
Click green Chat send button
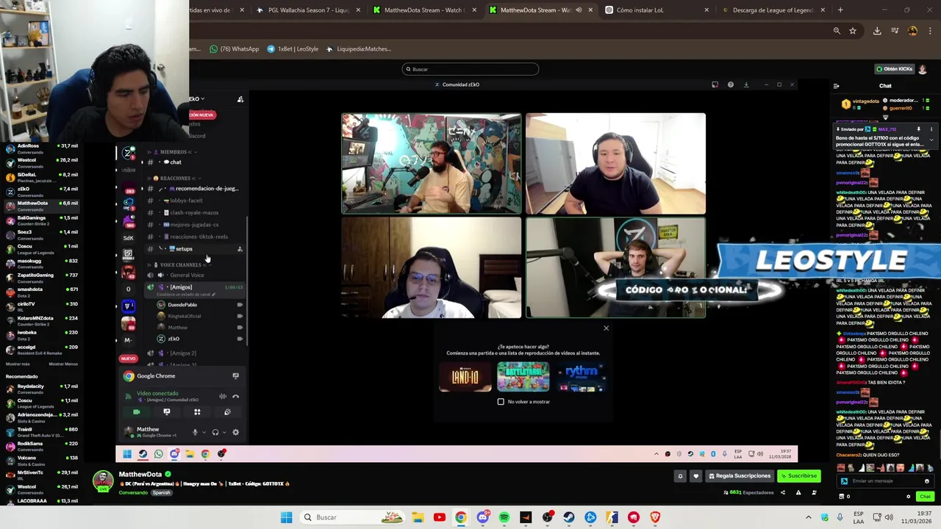click(925, 497)
